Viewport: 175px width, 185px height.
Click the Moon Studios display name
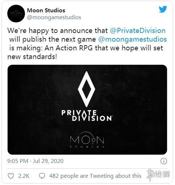pyautogui.click(x=46, y=10)
